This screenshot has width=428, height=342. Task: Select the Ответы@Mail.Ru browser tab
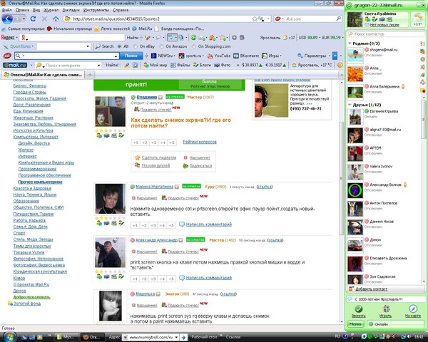coord(43,74)
